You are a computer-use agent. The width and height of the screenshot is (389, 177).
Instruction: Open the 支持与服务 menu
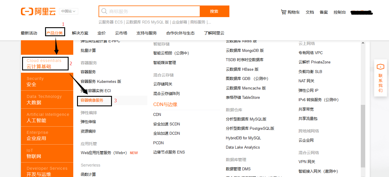tap(147, 33)
